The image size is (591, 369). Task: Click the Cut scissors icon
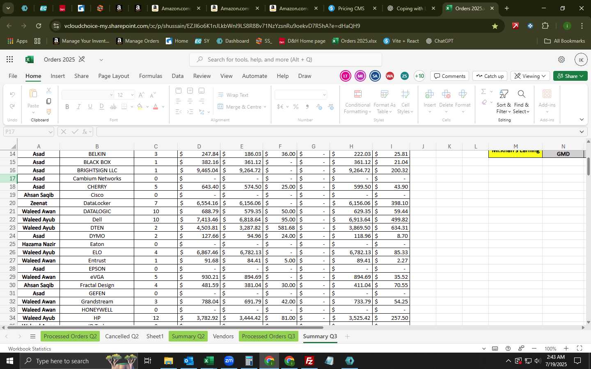click(49, 90)
